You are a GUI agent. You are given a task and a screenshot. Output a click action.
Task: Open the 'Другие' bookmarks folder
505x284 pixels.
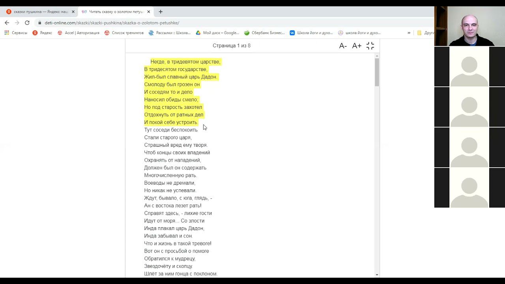426,33
